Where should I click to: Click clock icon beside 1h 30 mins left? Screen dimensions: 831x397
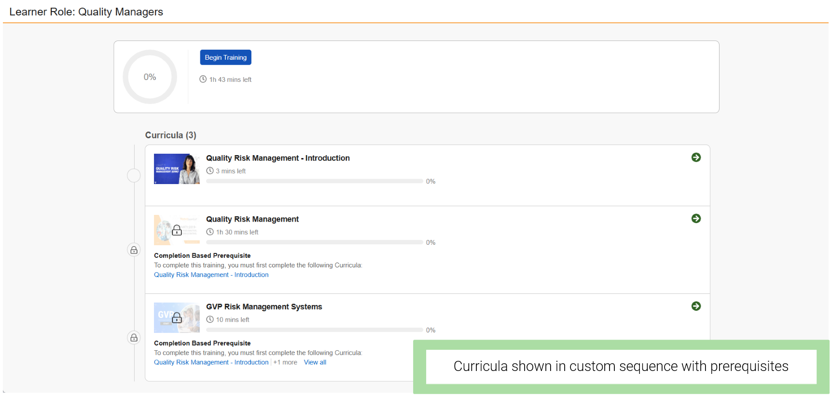point(210,232)
